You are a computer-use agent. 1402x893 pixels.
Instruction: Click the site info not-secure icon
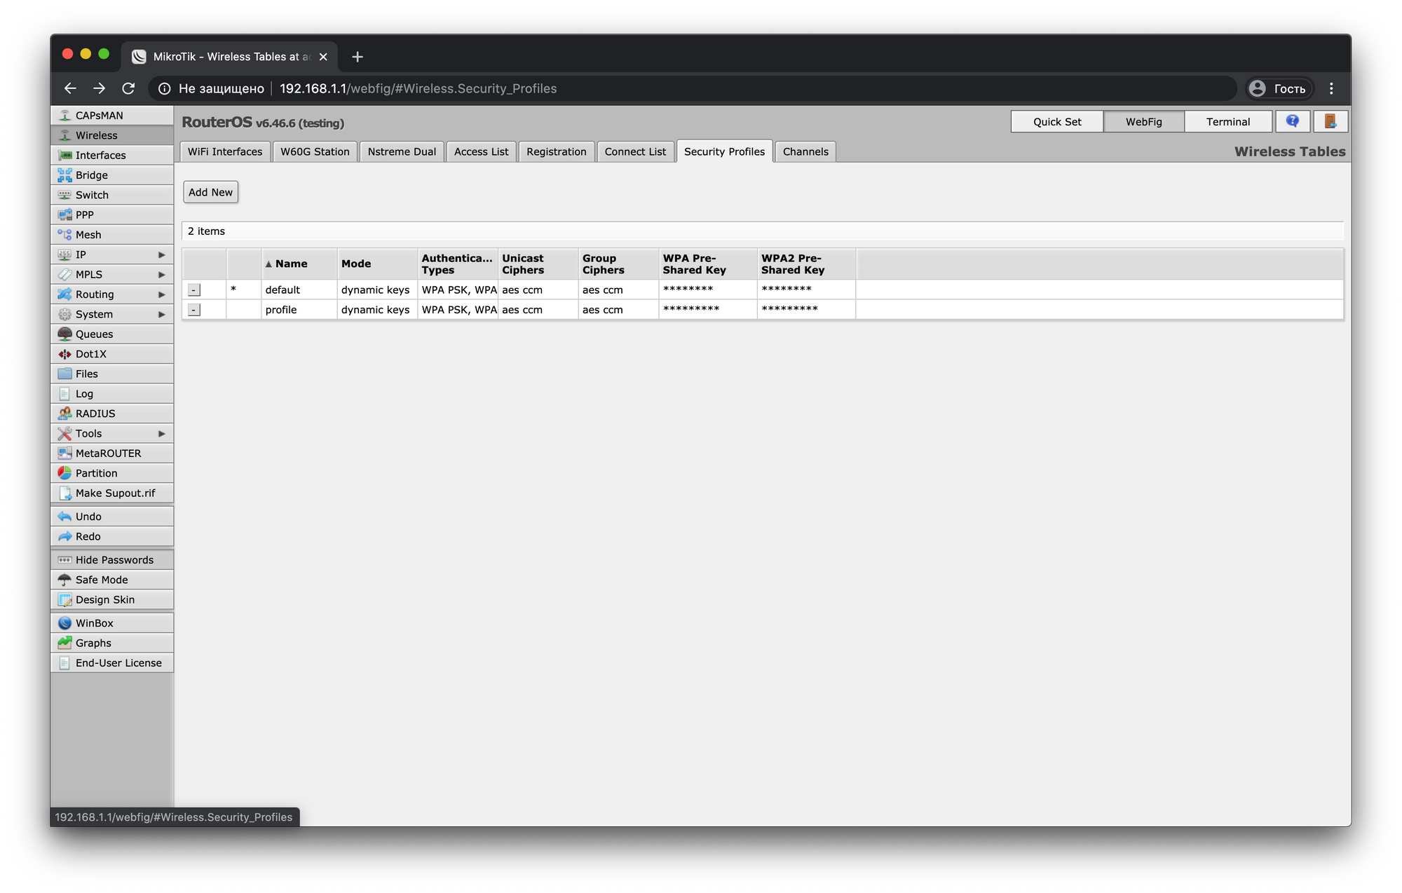coord(165,88)
